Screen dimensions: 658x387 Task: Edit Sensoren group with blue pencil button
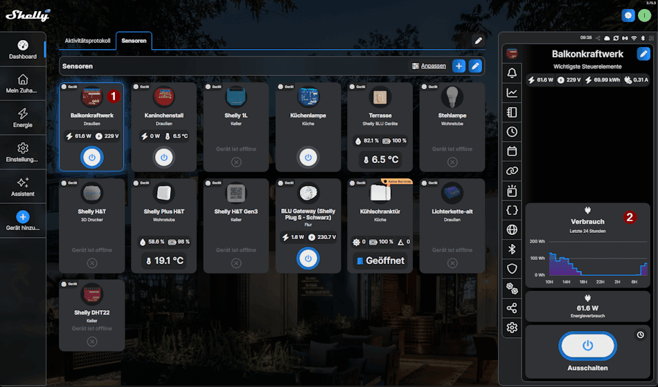click(x=475, y=66)
